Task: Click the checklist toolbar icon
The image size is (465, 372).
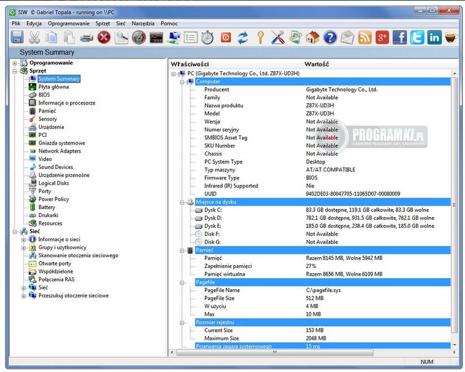Action: (x=190, y=38)
